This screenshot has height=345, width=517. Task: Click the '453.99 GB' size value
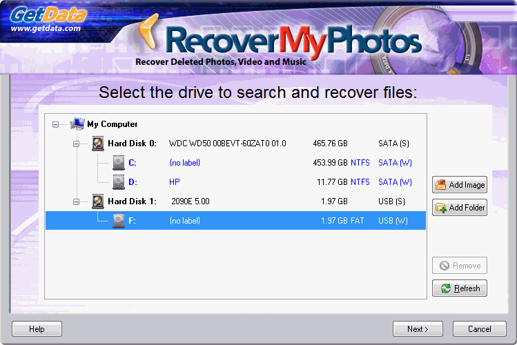331,163
